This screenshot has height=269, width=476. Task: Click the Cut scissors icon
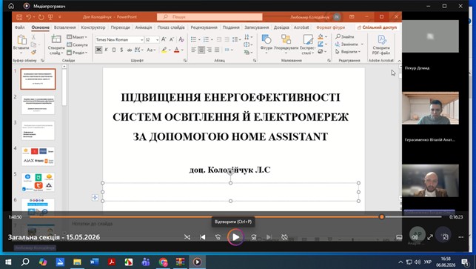[x=33, y=37]
